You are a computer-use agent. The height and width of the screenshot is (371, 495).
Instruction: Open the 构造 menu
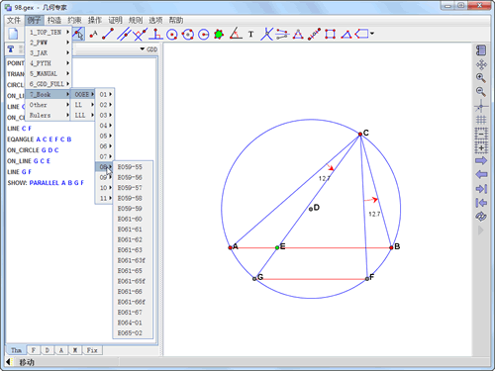click(x=54, y=20)
